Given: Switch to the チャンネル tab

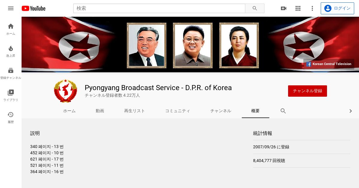Looking at the screenshot, I should tap(221, 111).
